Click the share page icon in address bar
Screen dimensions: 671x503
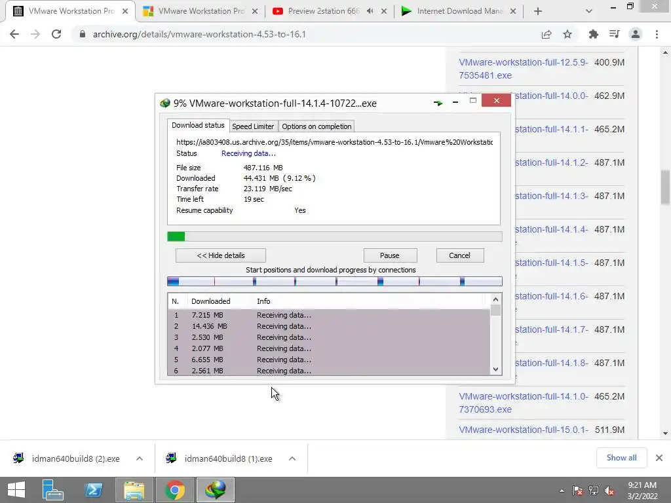[546, 34]
